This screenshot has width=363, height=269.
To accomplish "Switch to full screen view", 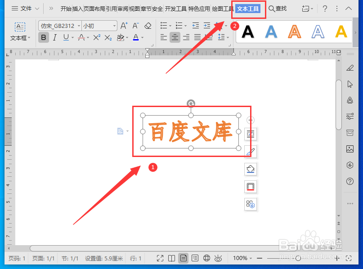I will coord(160,258).
